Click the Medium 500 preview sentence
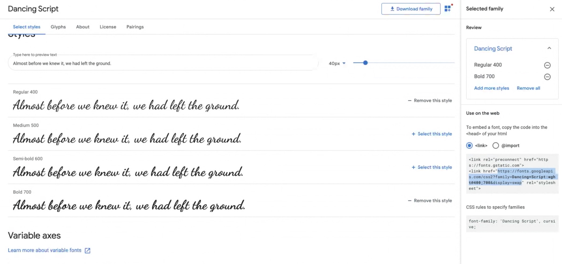The image size is (562, 264). [127, 139]
